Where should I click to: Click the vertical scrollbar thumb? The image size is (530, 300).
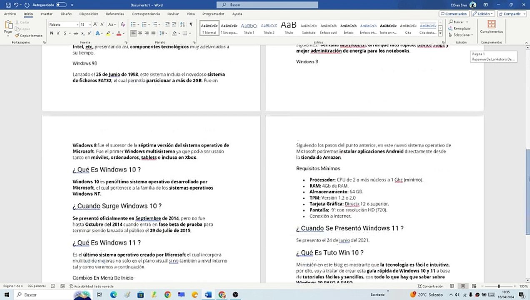[x=527, y=191]
